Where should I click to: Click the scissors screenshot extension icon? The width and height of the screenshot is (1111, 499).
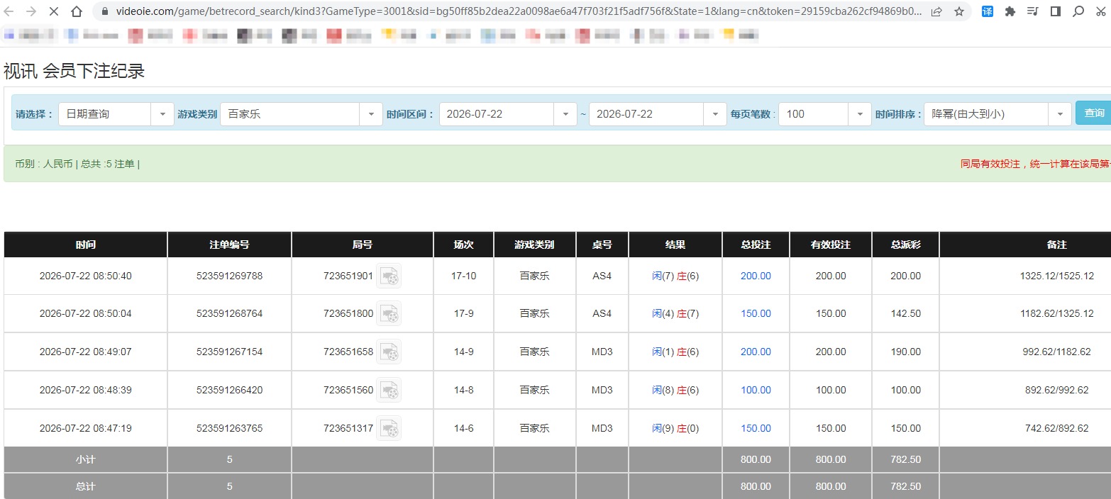coord(1100,11)
